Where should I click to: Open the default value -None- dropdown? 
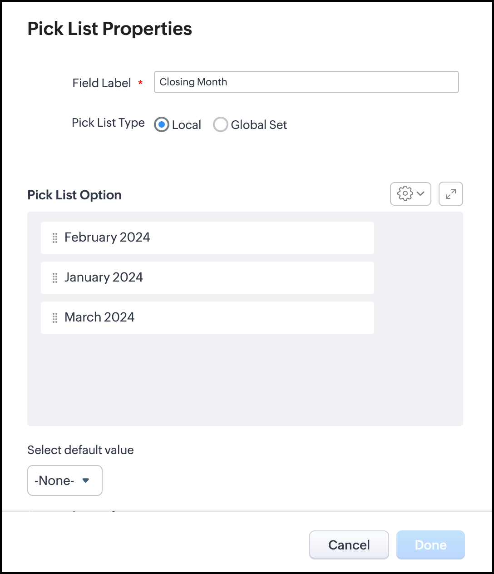coord(65,480)
